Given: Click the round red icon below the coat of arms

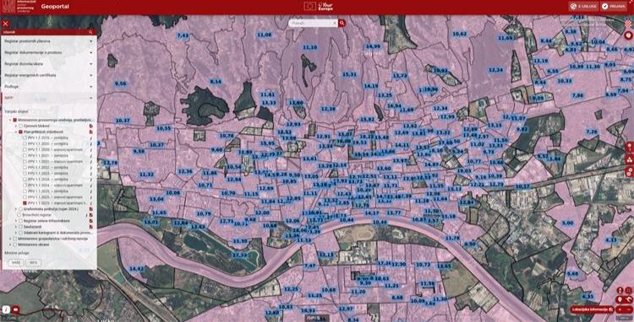Looking at the screenshot, I should (x=628, y=36).
